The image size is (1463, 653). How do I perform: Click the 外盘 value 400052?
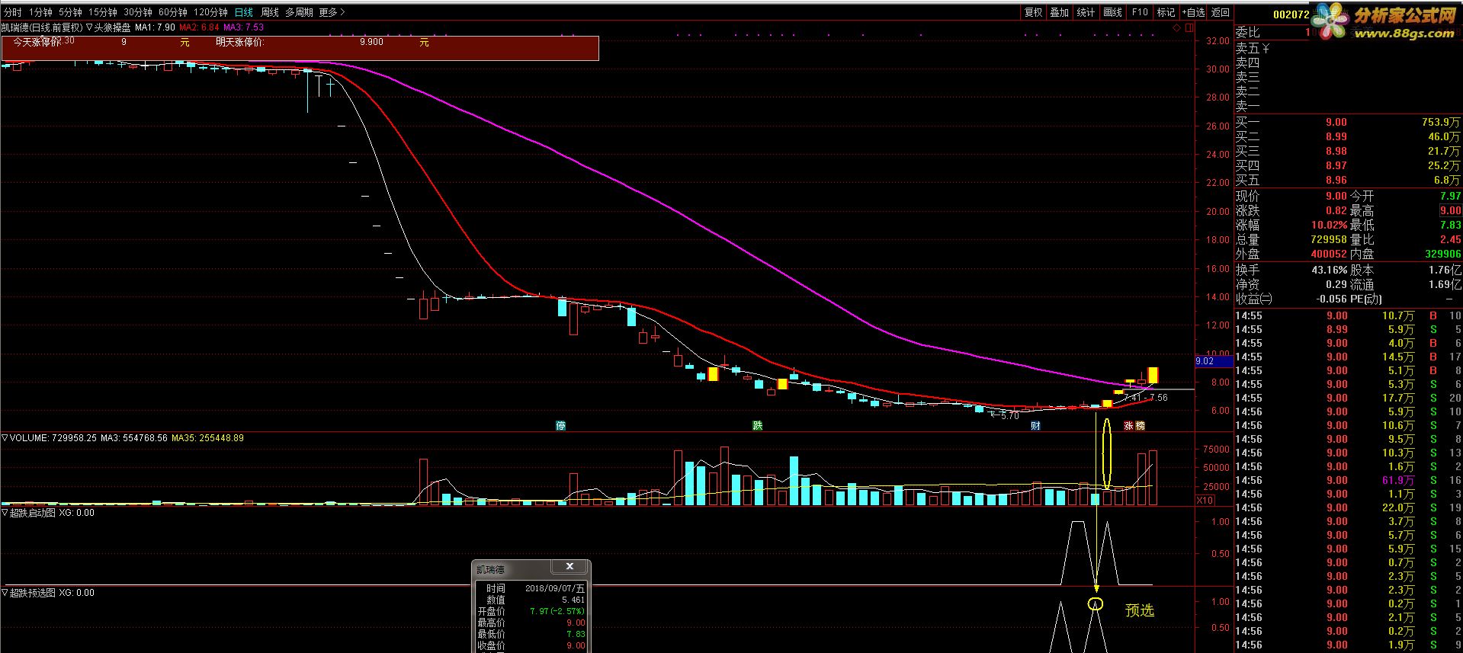[1329, 254]
